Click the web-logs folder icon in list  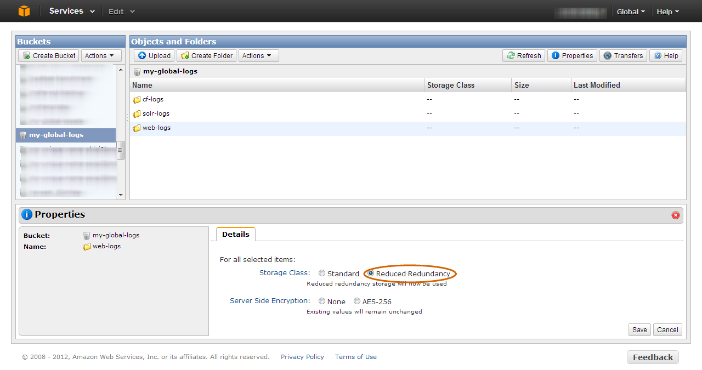pyautogui.click(x=137, y=128)
